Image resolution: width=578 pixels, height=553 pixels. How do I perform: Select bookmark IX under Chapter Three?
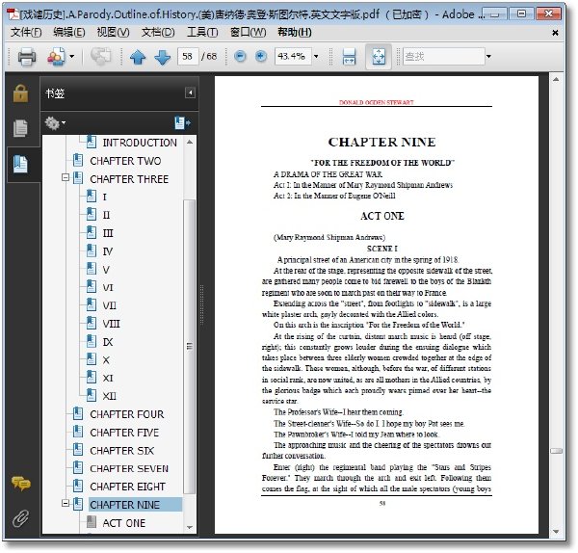click(x=108, y=342)
